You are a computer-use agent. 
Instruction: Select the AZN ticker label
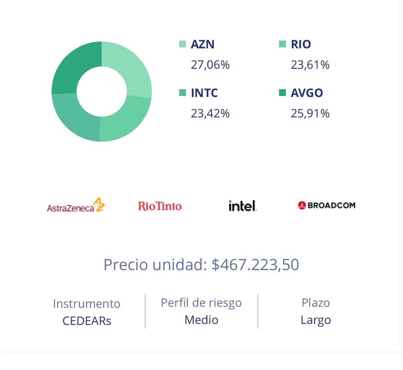click(x=203, y=44)
